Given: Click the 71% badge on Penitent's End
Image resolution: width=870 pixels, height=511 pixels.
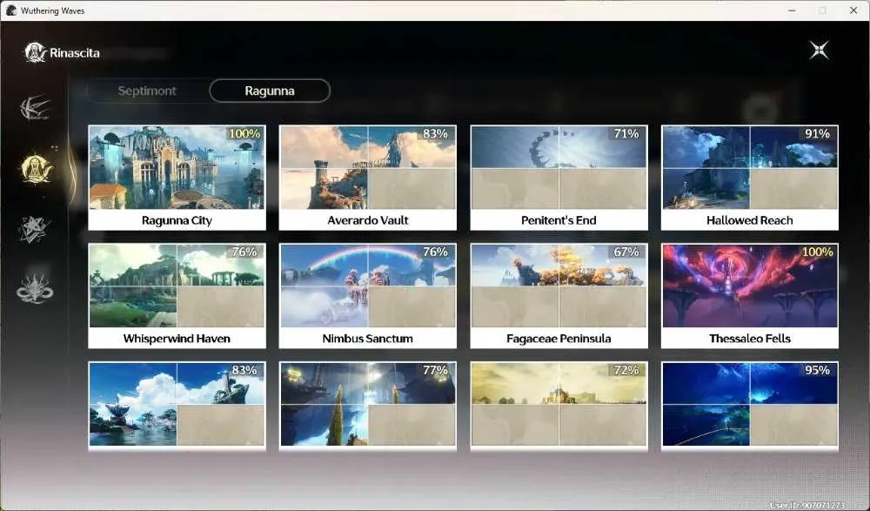Looking at the screenshot, I should [626, 134].
